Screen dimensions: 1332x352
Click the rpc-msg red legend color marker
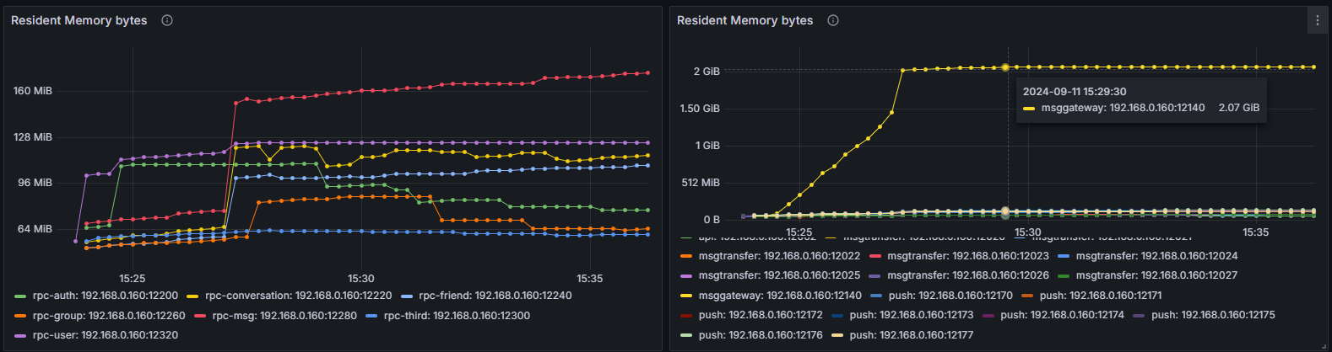pyautogui.click(x=200, y=316)
